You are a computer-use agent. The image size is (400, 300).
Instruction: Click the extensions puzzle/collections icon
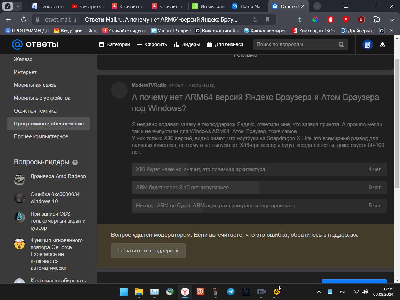pyautogui.click(x=376, y=19)
